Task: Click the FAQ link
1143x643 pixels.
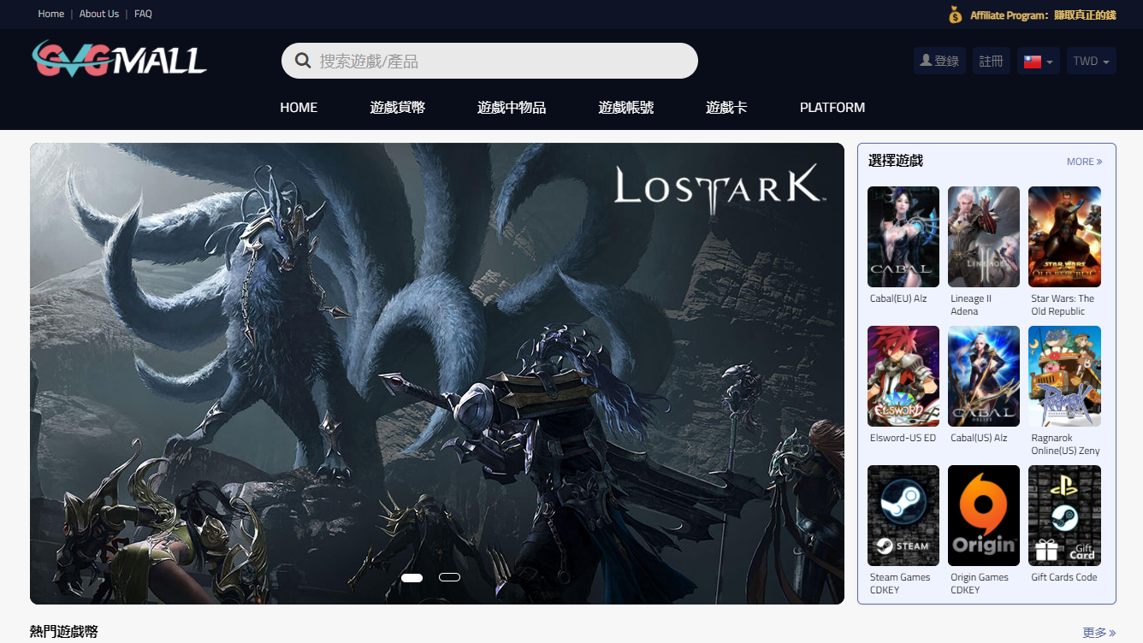Action: pyautogui.click(x=143, y=14)
